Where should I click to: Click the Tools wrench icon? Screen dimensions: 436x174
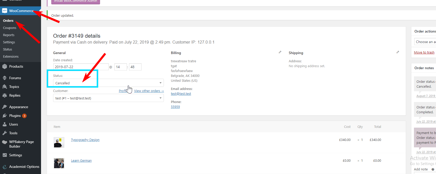[5, 133]
